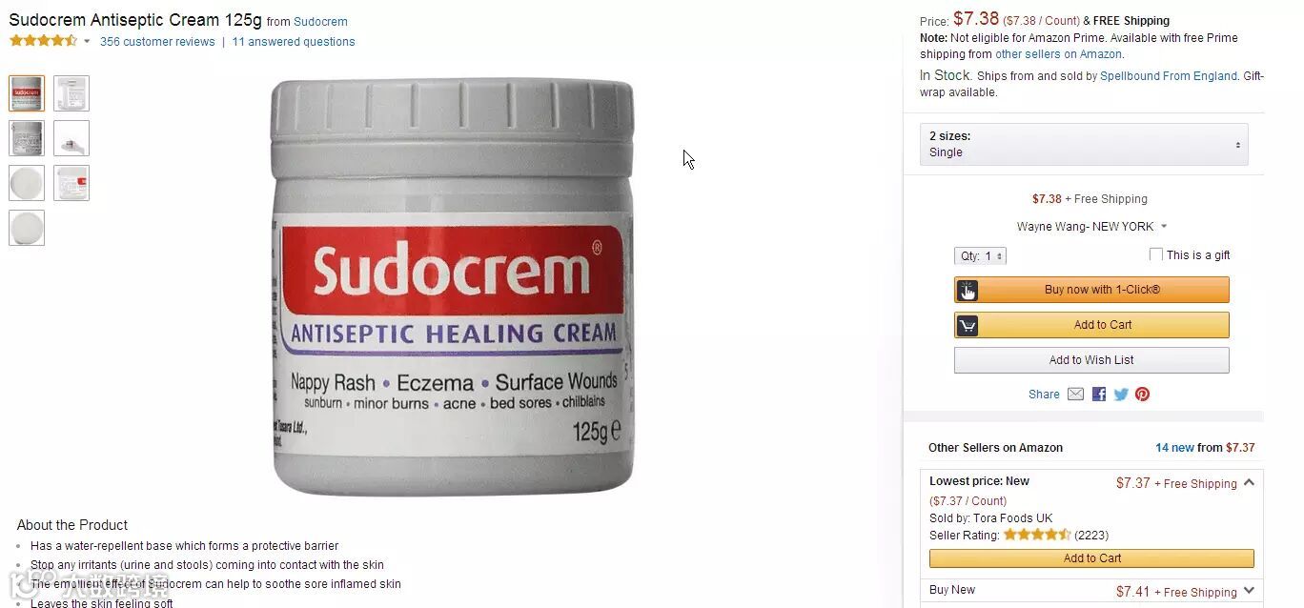Add item to cart from main buy box

click(1091, 325)
